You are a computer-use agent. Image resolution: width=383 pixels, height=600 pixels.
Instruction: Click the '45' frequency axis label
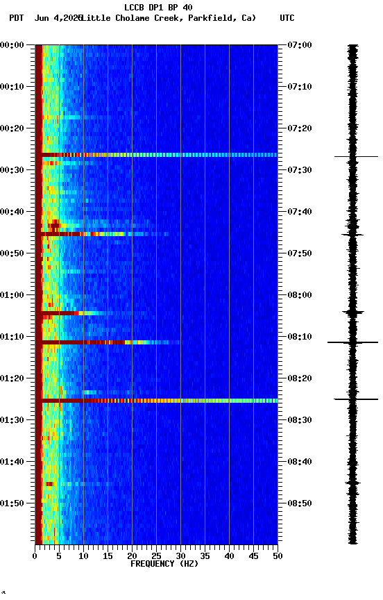pos(253,556)
